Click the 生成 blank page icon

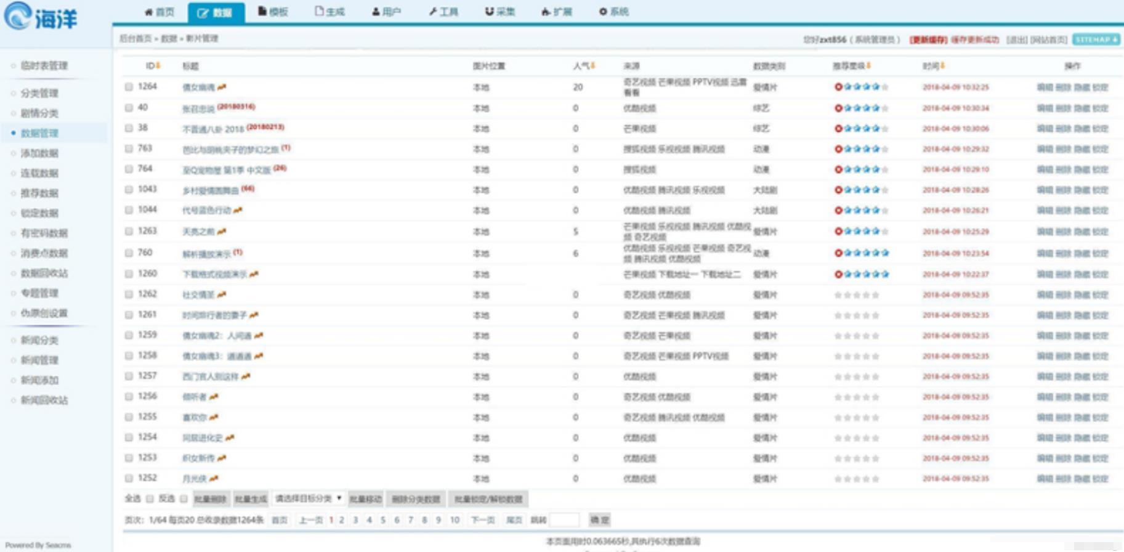[319, 11]
